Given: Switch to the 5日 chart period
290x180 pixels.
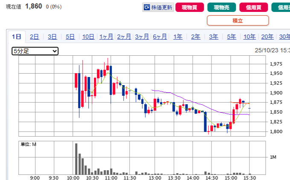Looking at the screenshot, I should pos(70,37).
